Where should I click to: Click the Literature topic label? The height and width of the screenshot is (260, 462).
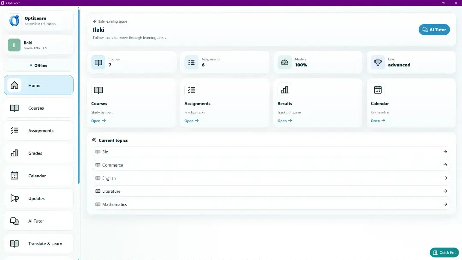(x=111, y=191)
